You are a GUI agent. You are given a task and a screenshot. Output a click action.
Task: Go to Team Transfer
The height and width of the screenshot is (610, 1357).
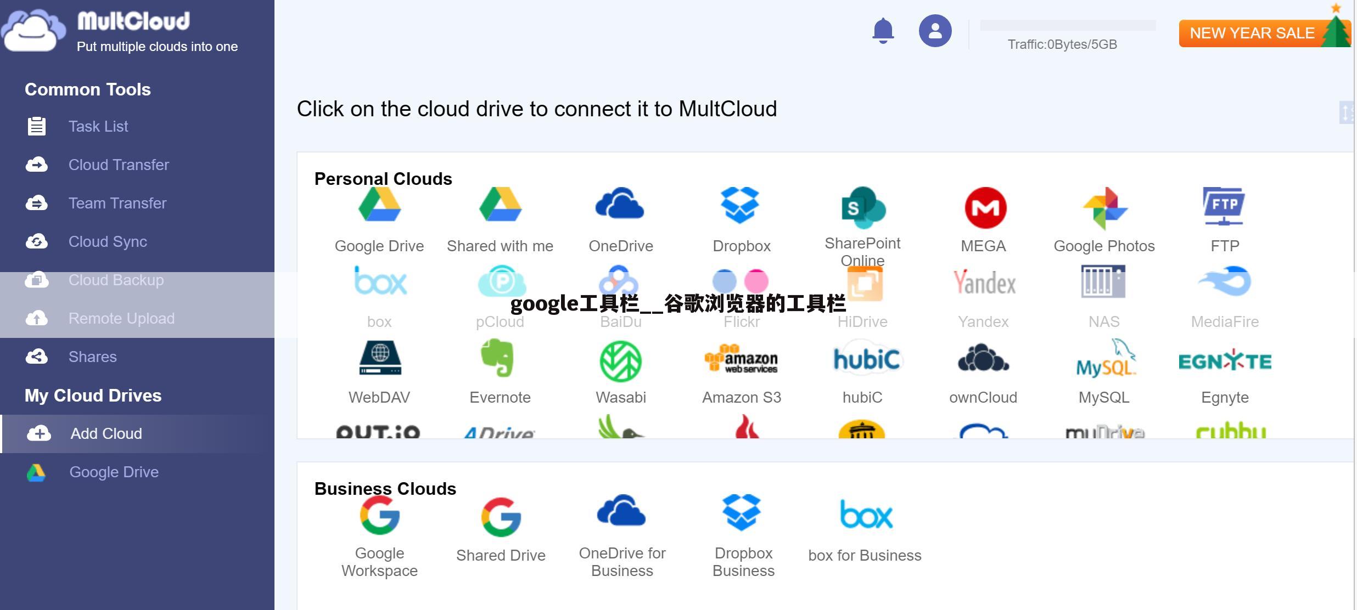(x=117, y=203)
